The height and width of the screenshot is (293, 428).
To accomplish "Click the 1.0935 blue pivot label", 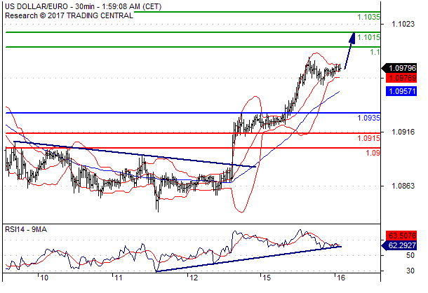I will [x=368, y=118].
